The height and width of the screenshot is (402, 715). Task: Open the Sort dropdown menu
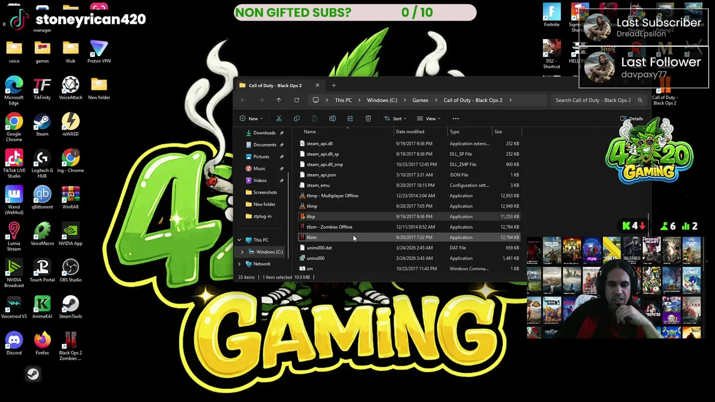395,118
